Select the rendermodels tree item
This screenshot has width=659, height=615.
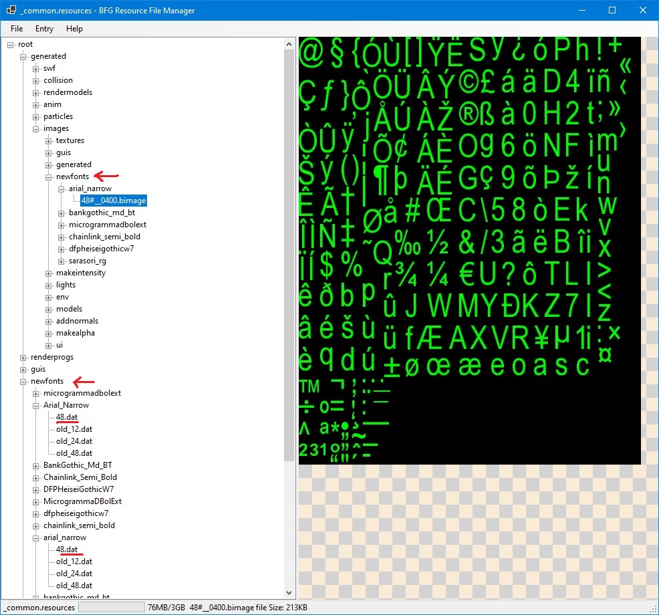pos(68,92)
